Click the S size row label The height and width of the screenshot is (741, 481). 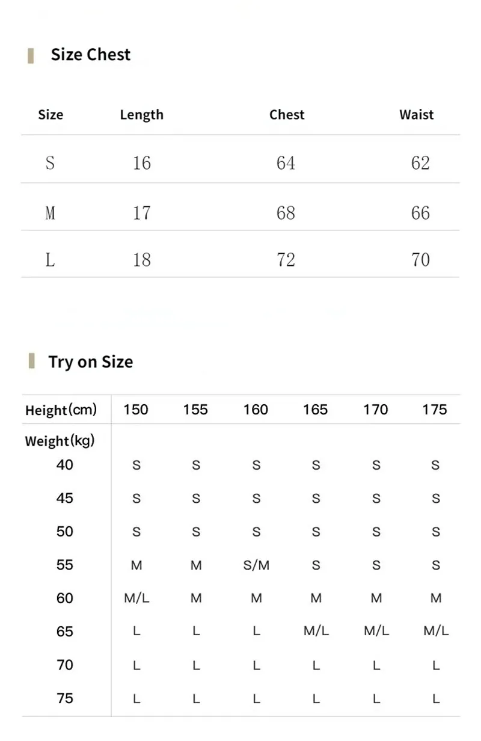(50, 163)
